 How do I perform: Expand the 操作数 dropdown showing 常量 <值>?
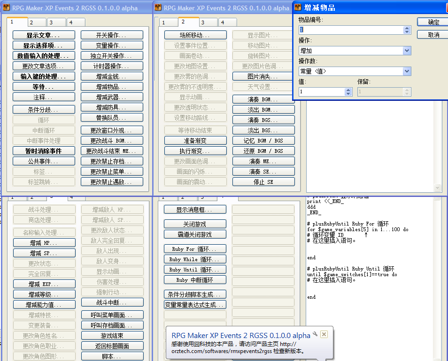(407, 71)
